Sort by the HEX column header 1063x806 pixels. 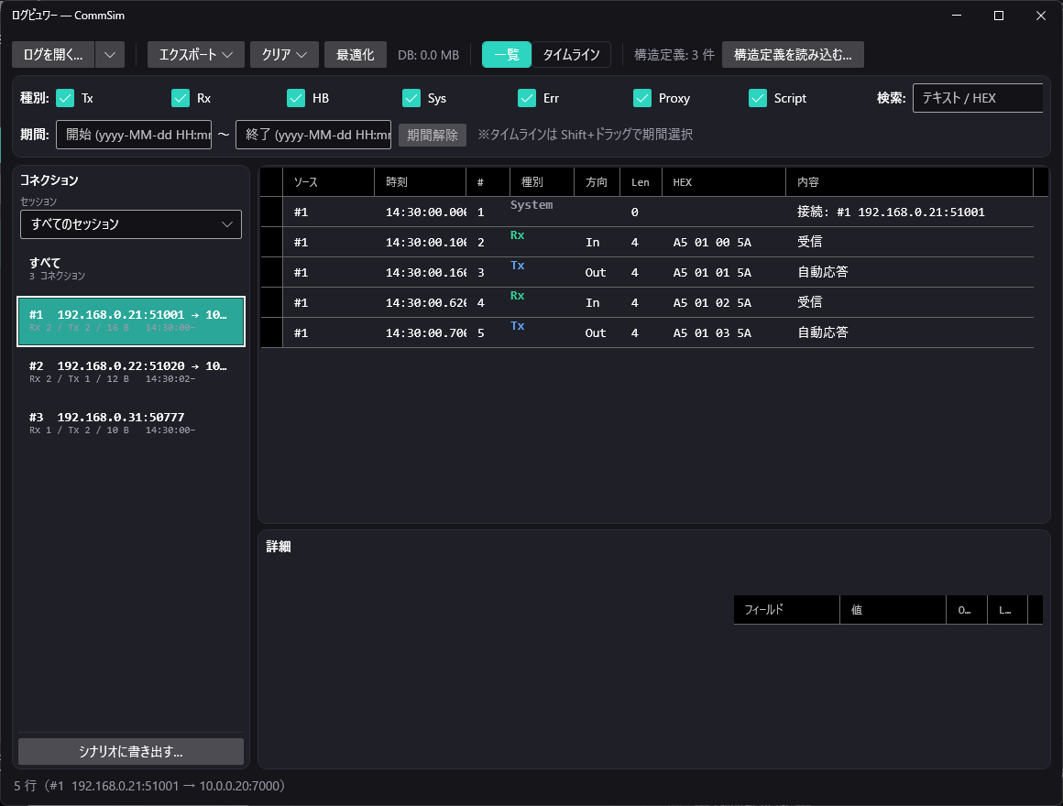(724, 182)
